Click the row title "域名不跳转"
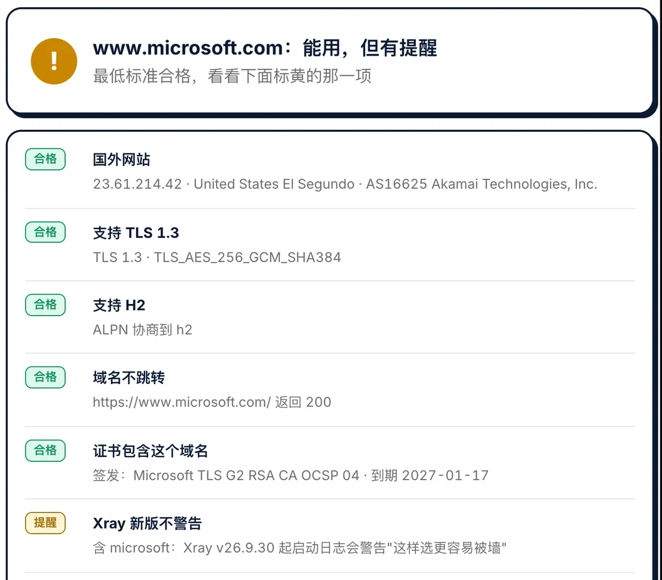 point(129,378)
